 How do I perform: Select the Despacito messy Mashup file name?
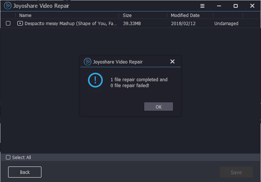[71, 23]
